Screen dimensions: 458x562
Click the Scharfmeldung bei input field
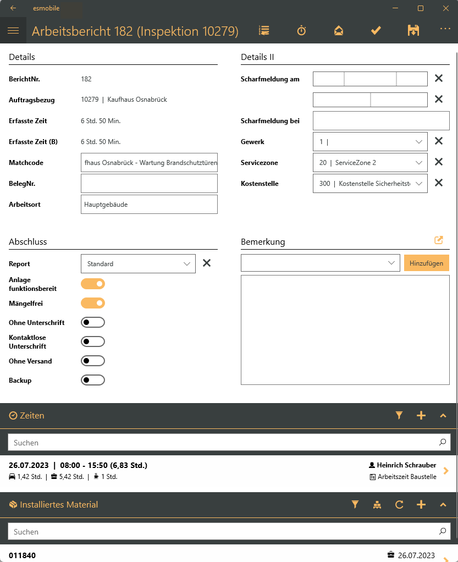point(381,121)
